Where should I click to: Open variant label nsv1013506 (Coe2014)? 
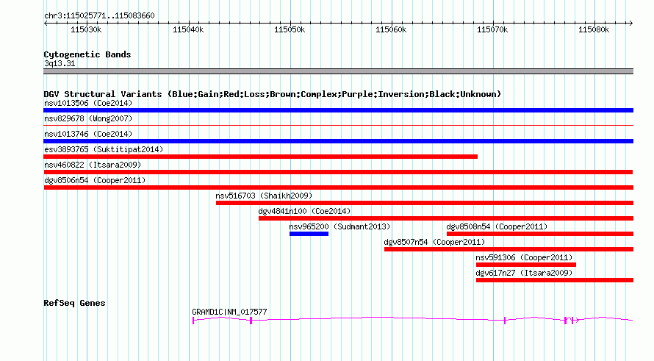tap(88, 103)
